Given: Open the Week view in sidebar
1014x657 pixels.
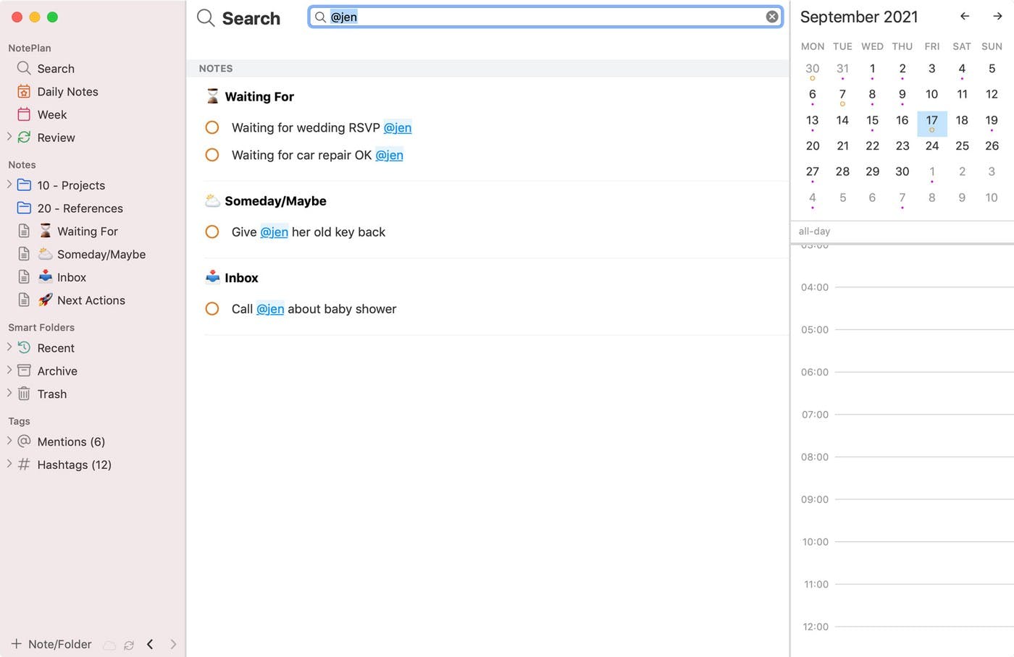Looking at the screenshot, I should pyautogui.click(x=51, y=114).
